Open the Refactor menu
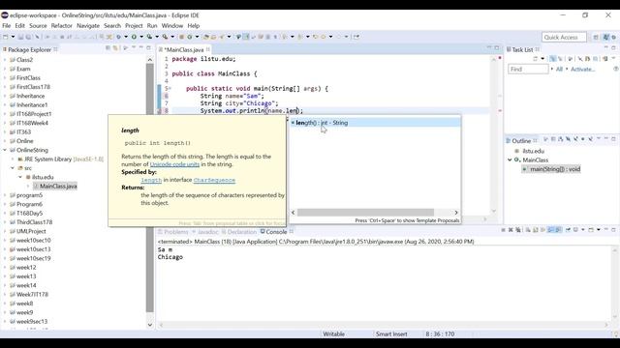Viewport: 620px width, 348px height. pyautogui.click(x=62, y=26)
